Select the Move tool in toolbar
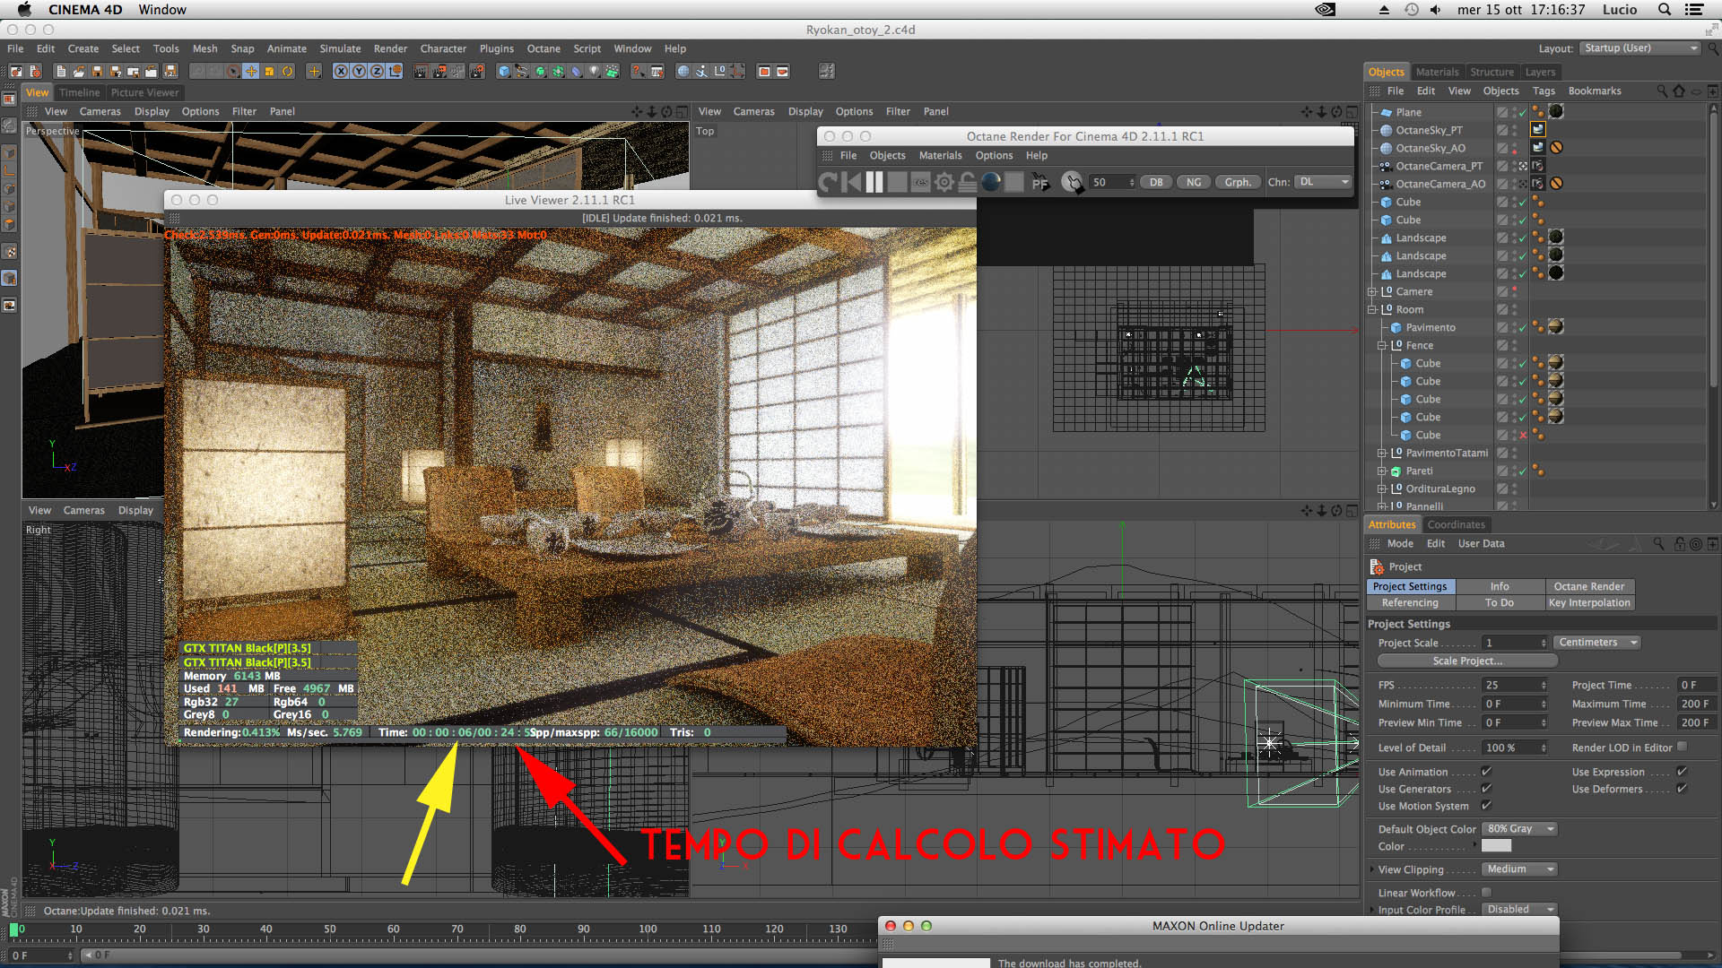This screenshot has width=1722, height=968. [x=251, y=72]
